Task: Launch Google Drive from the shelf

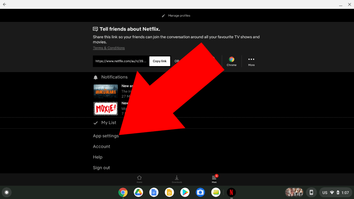Action: pos(138,192)
